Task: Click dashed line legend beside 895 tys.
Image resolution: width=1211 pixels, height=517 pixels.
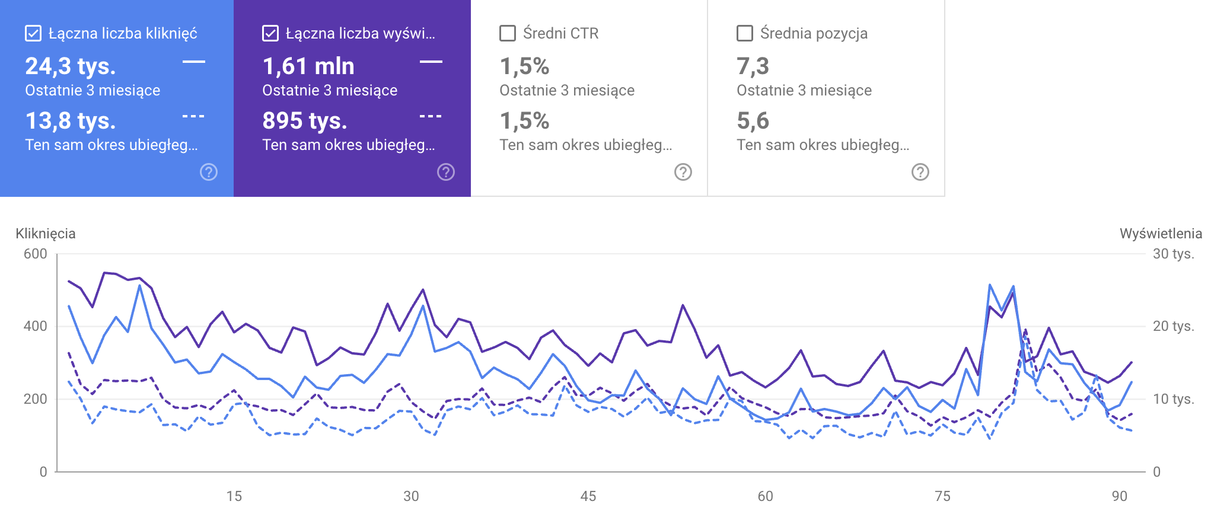Action: pyautogui.click(x=431, y=116)
